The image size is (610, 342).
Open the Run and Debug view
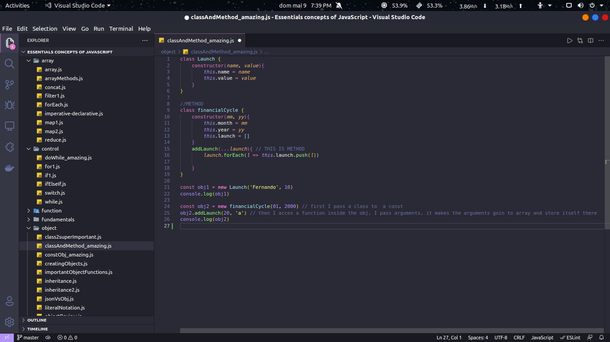click(x=9, y=105)
